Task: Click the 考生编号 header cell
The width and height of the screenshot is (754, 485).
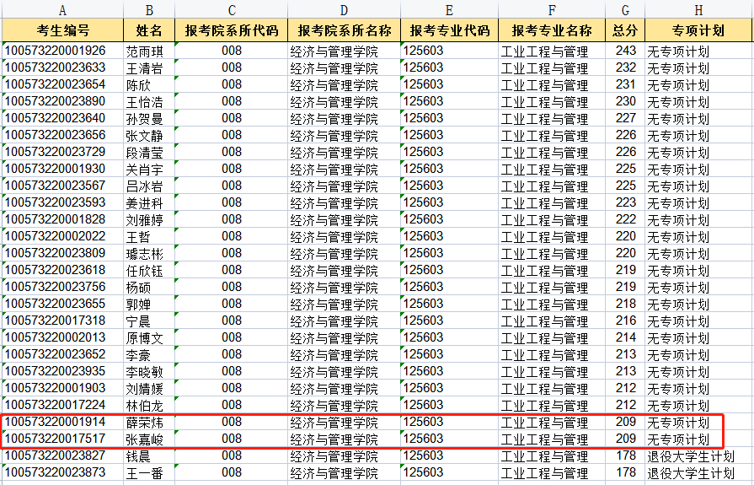Action: point(63,30)
